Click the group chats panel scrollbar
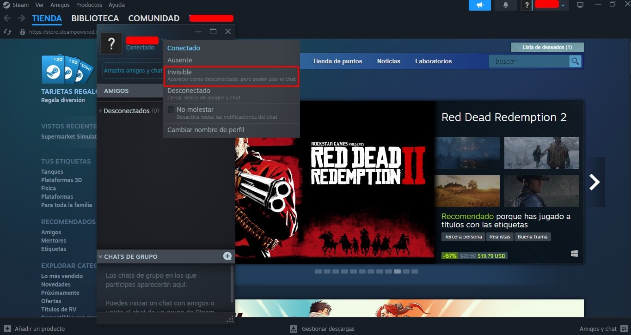This screenshot has width=631, height=335. (232, 283)
